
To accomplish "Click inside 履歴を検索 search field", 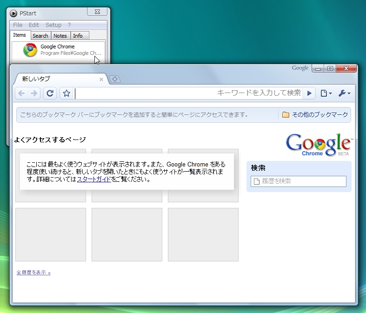I will (x=299, y=181).
